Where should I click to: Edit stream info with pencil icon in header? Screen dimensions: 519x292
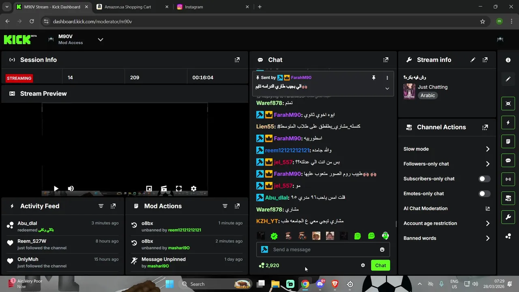pyautogui.click(x=473, y=60)
